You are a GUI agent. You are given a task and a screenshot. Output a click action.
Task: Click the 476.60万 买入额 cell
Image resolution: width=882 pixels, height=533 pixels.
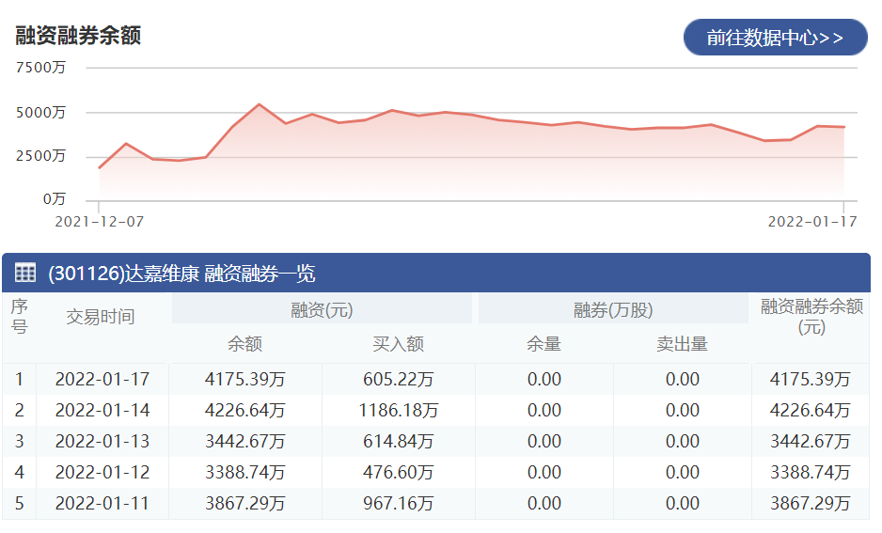click(x=399, y=472)
